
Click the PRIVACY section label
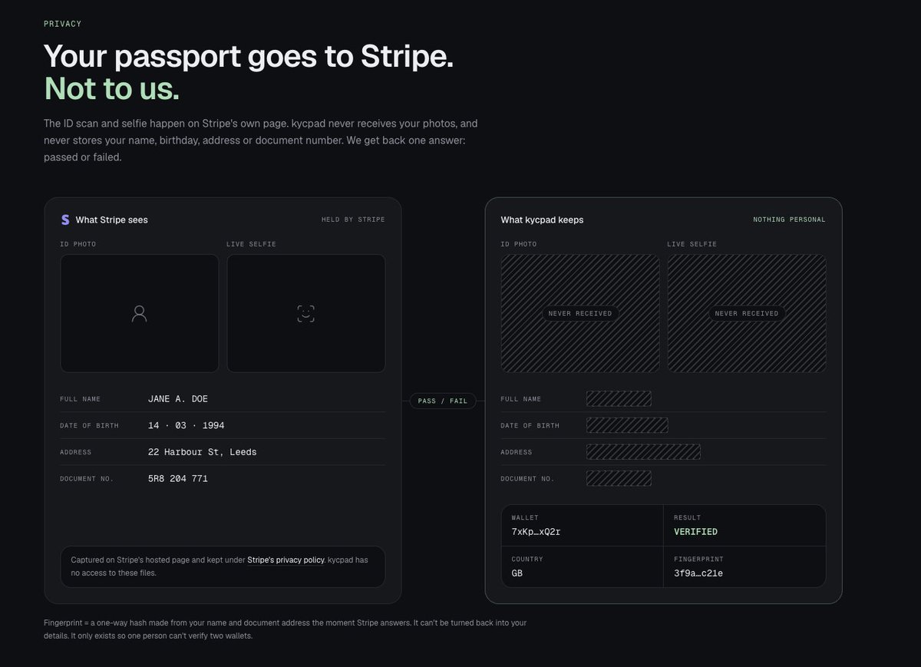click(x=62, y=24)
